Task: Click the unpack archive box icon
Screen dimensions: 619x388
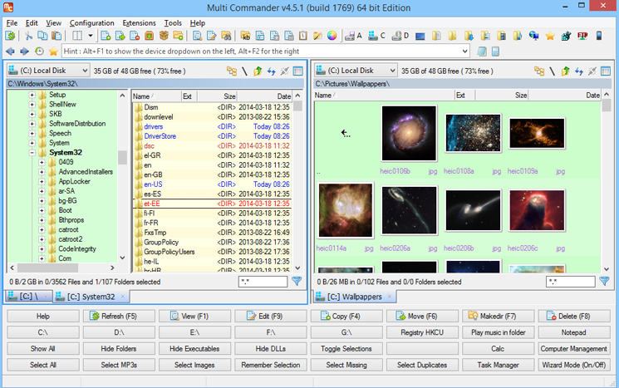Action: coord(164,36)
